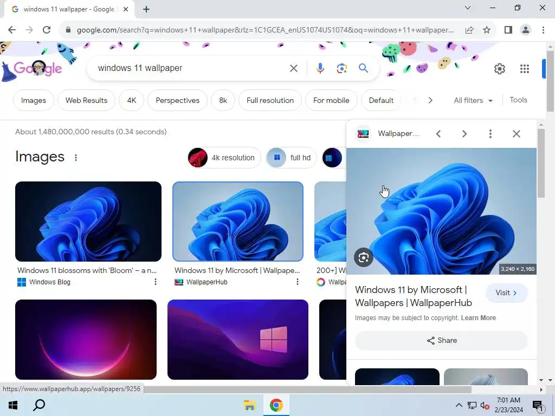Start voice search with the microphone
Viewport: 555px width, 416px height.
coord(320,68)
